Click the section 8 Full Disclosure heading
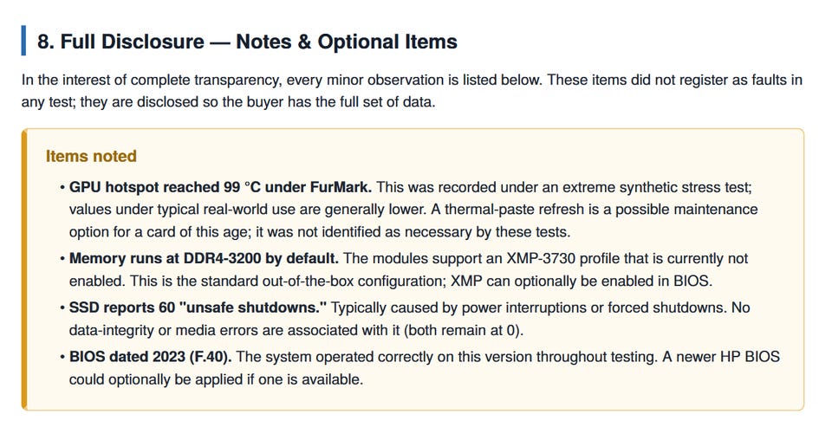Viewport: 832px width, 427px height. [247, 42]
